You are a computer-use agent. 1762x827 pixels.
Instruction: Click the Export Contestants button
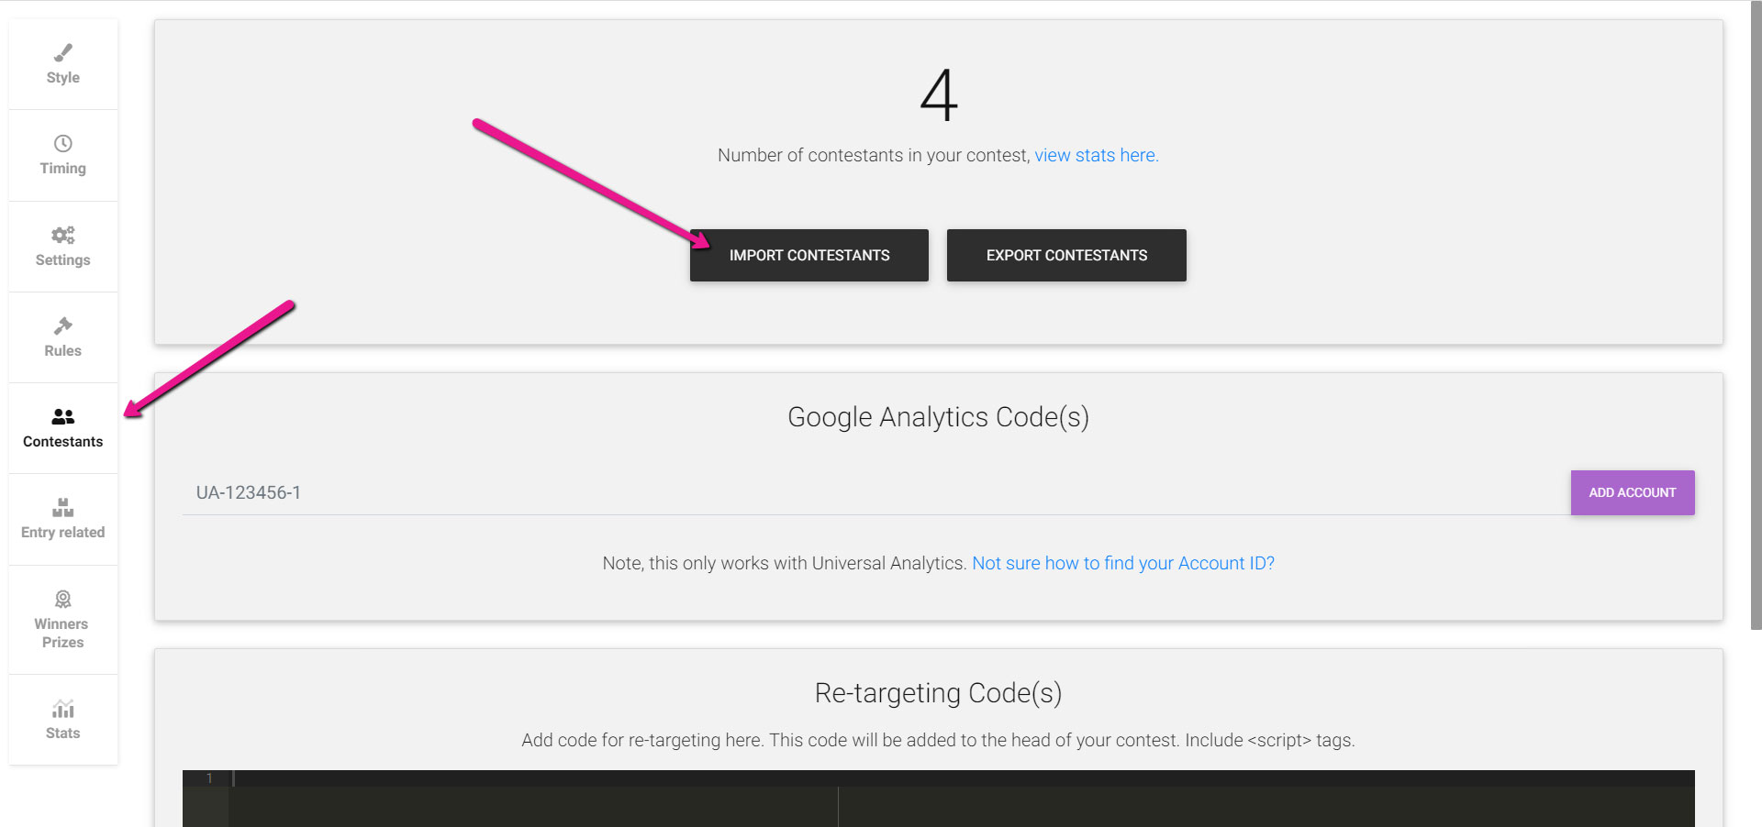click(x=1066, y=255)
